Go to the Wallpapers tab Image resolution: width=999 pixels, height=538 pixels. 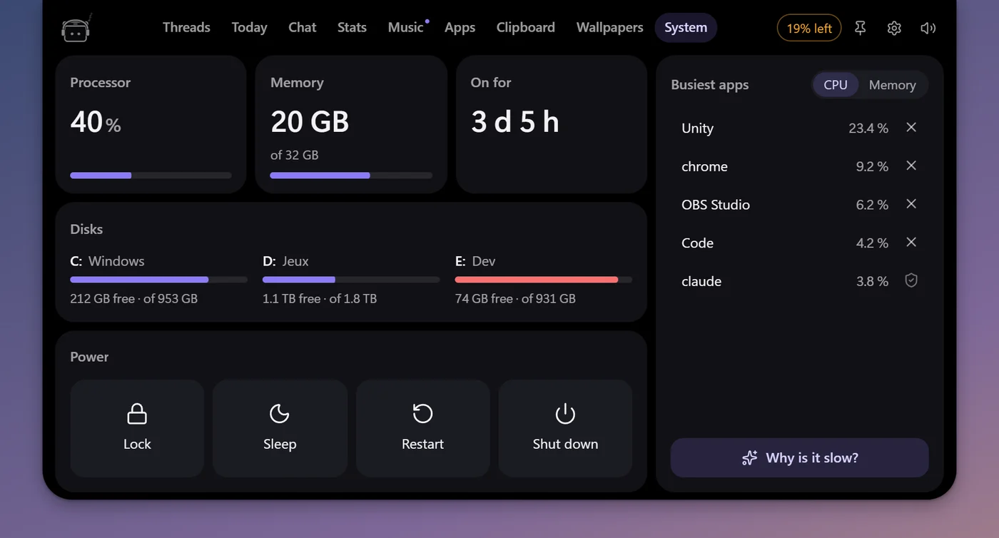609,28
